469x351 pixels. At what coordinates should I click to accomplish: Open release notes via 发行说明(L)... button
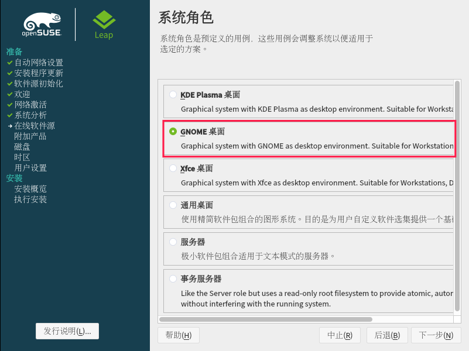click(x=67, y=331)
